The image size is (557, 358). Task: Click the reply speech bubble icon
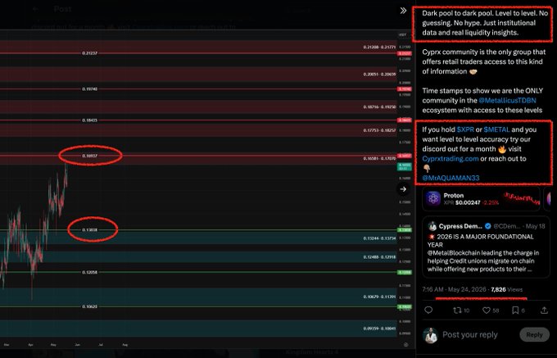coord(428,310)
